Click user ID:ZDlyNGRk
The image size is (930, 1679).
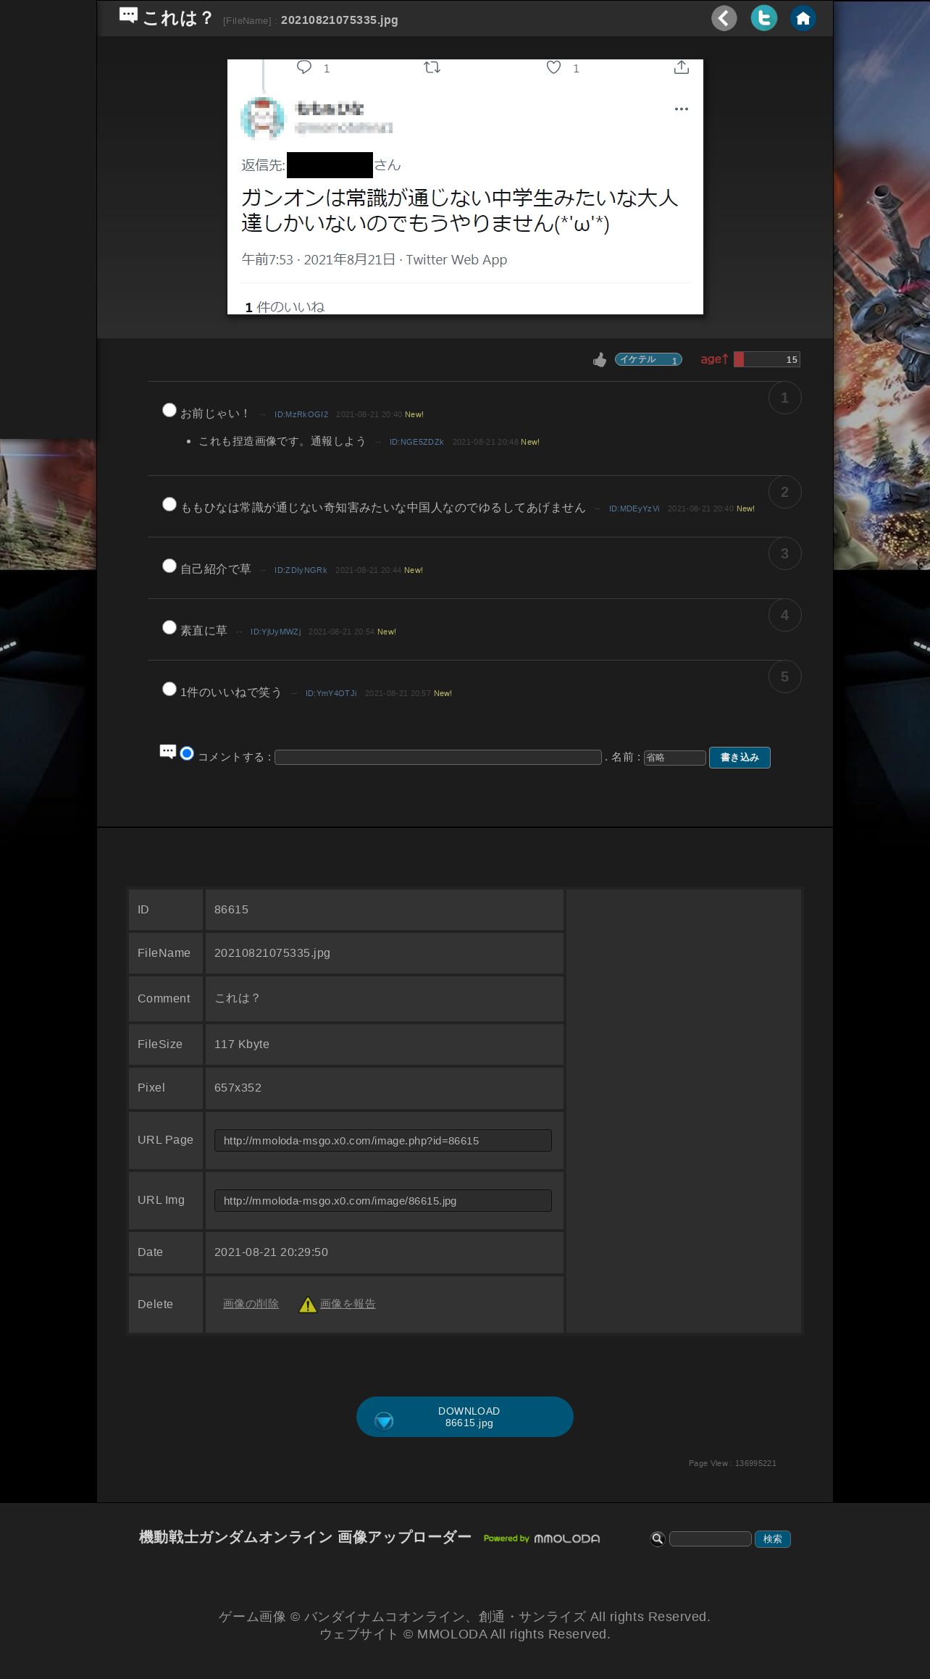click(x=301, y=570)
